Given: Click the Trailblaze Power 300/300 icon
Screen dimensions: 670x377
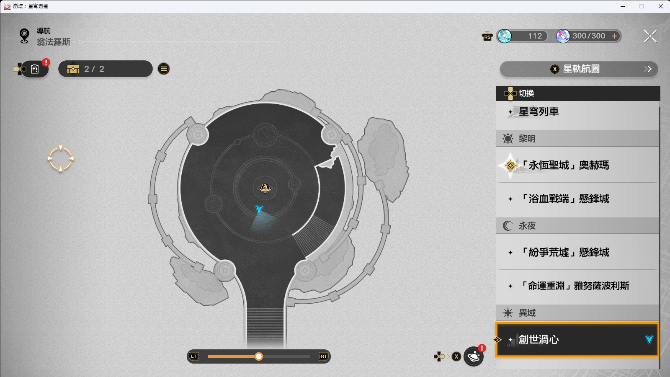Looking at the screenshot, I should [563, 36].
